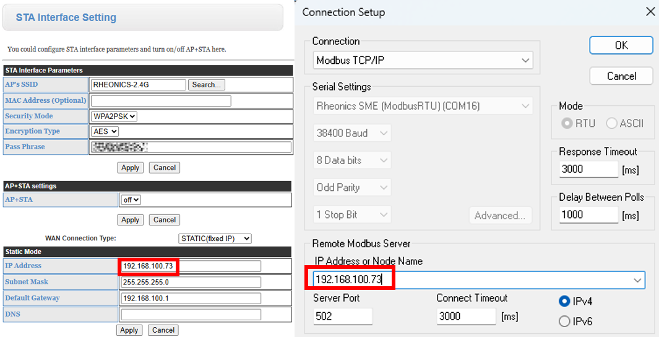659x337 pixels.
Task: Click OK in Connection Setup
Action: (x=621, y=45)
